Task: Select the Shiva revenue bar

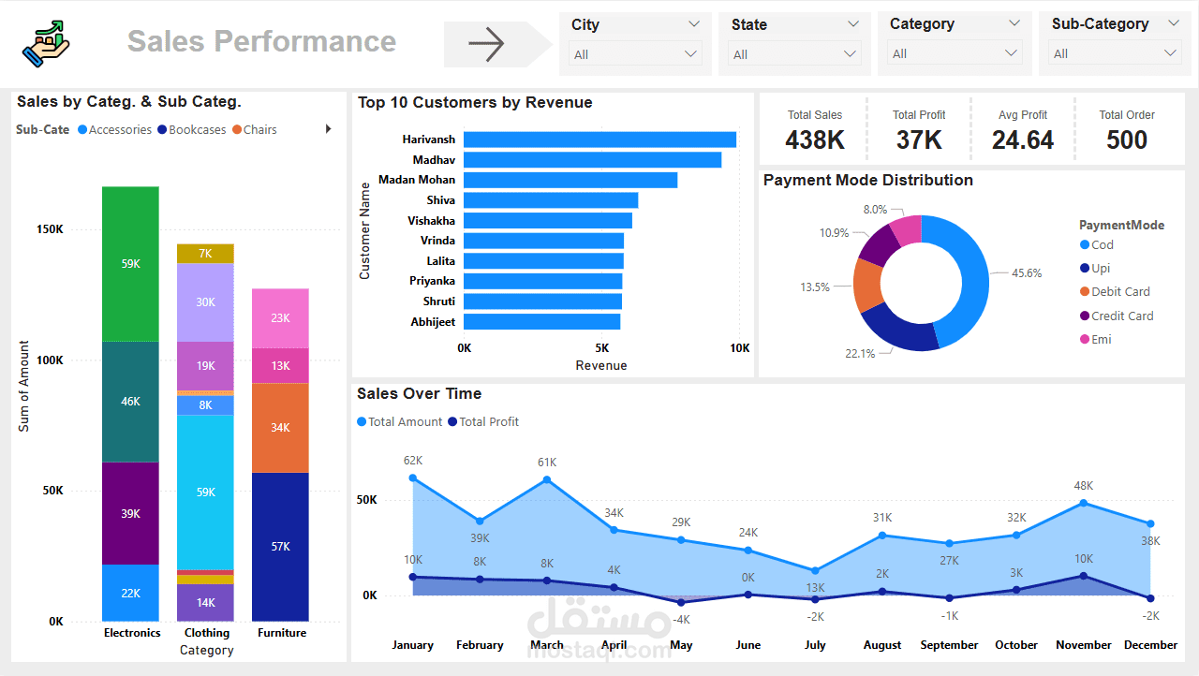Action: click(x=551, y=200)
